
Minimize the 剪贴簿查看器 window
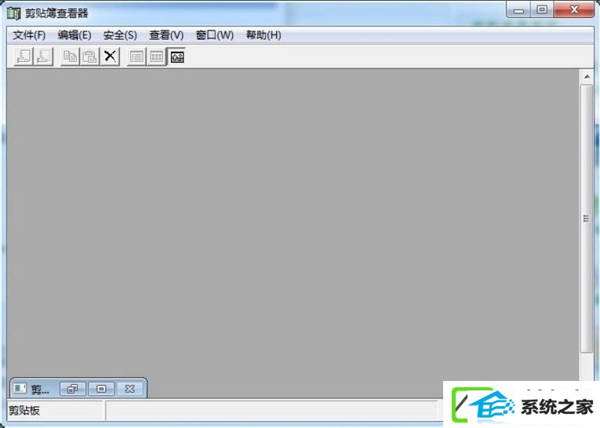(518, 10)
